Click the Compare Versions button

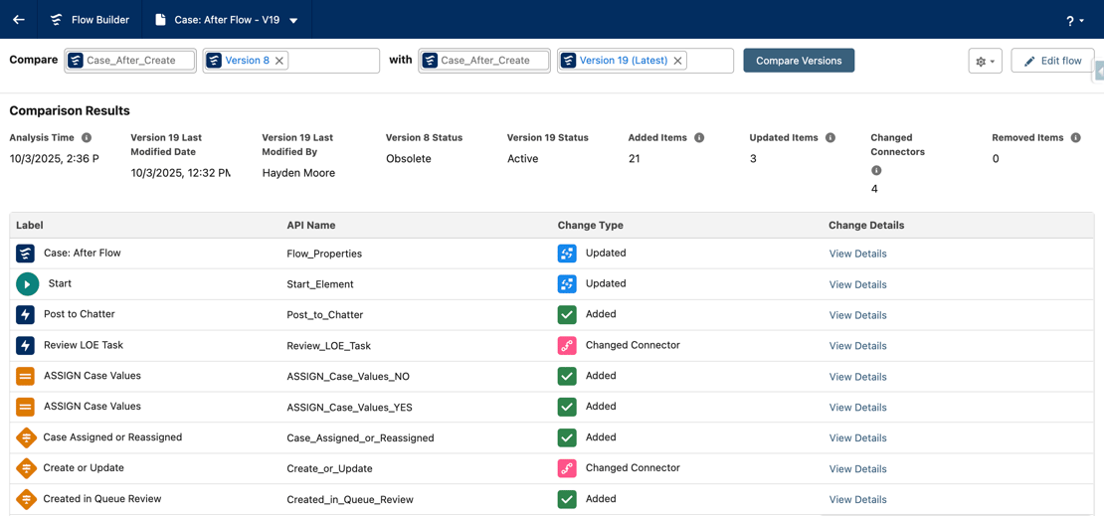tap(798, 61)
